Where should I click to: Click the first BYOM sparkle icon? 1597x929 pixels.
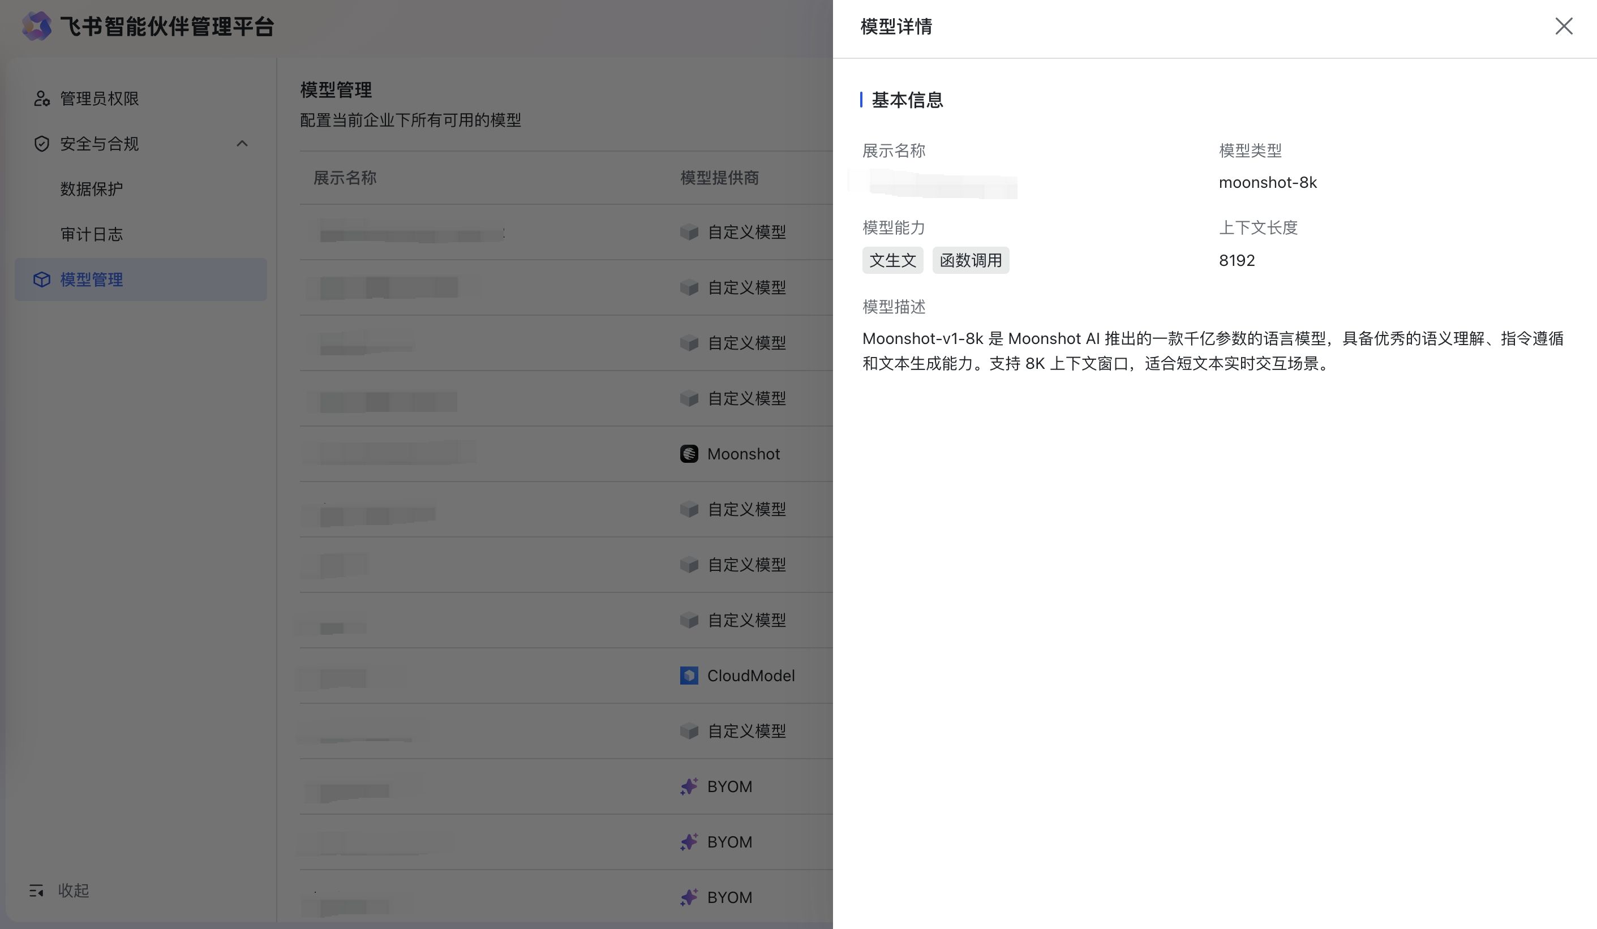[689, 786]
